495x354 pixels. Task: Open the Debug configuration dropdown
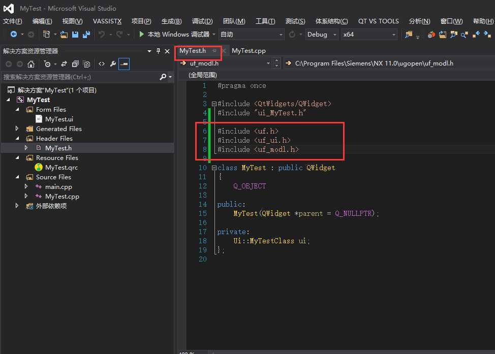pyautogui.click(x=322, y=35)
